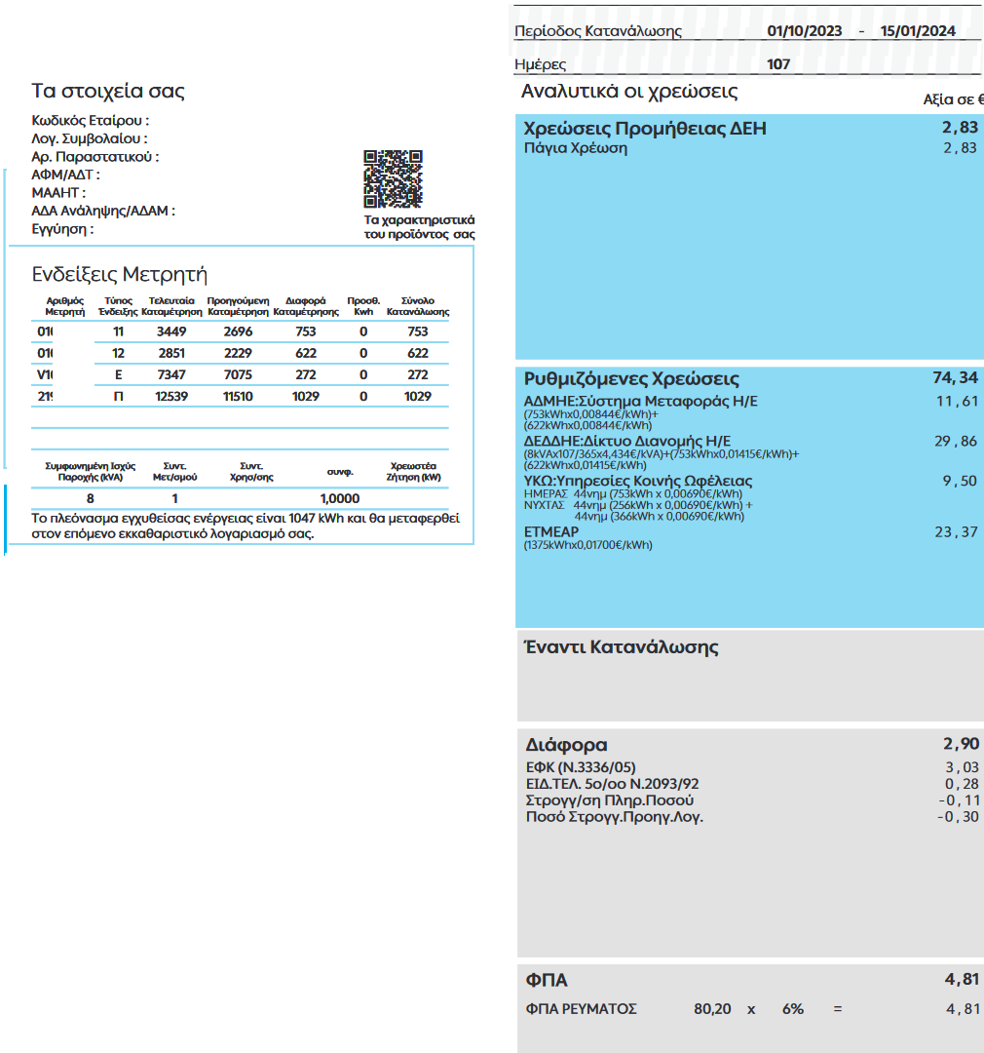Click the ΕΤΜΕΑΡ amount 23,37

[956, 532]
